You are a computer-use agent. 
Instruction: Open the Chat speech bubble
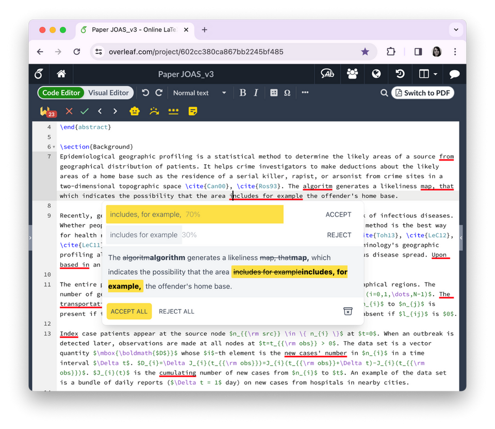coord(454,74)
